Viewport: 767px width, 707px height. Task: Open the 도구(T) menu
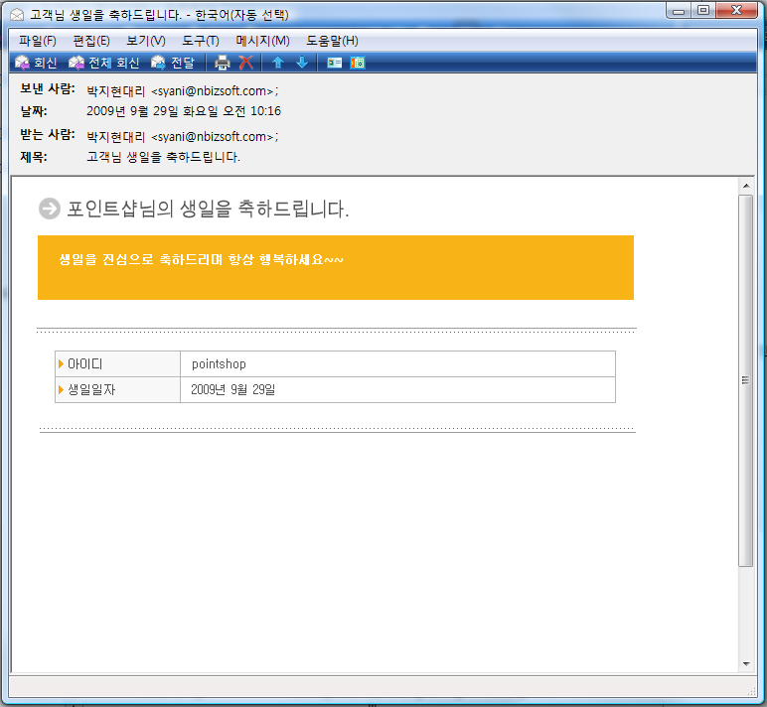click(x=201, y=41)
